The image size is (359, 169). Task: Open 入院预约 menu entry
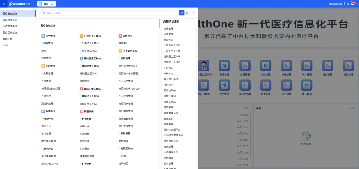(x=46, y=96)
